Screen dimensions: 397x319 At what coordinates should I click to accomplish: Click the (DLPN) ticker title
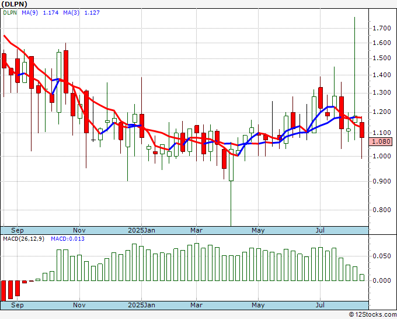click(x=15, y=4)
